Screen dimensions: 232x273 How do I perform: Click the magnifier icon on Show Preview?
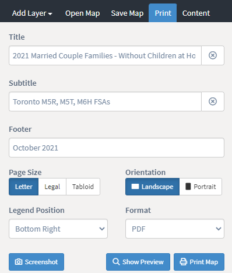point(116,262)
